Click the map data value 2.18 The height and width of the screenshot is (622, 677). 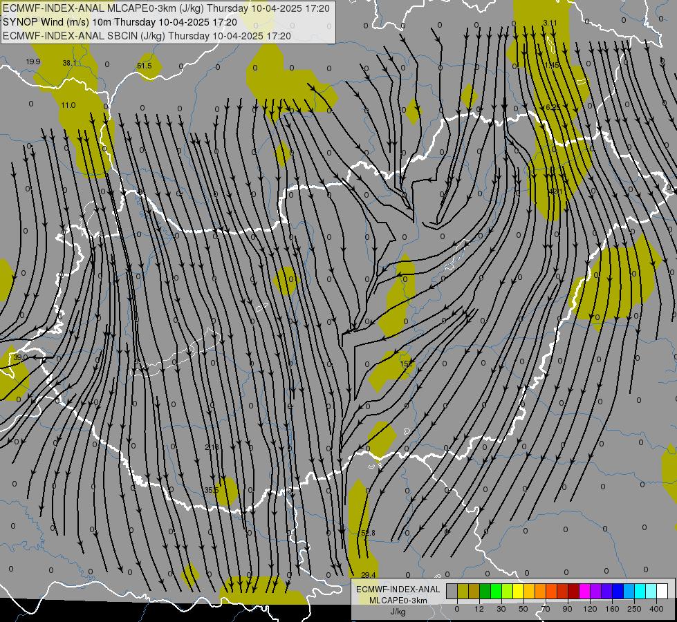click(212, 446)
